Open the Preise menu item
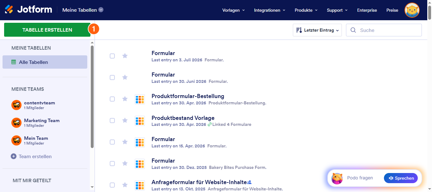 392,10
